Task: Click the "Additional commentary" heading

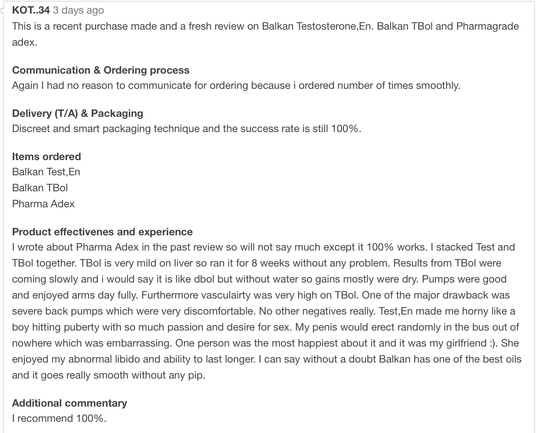Action: point(70,403)
